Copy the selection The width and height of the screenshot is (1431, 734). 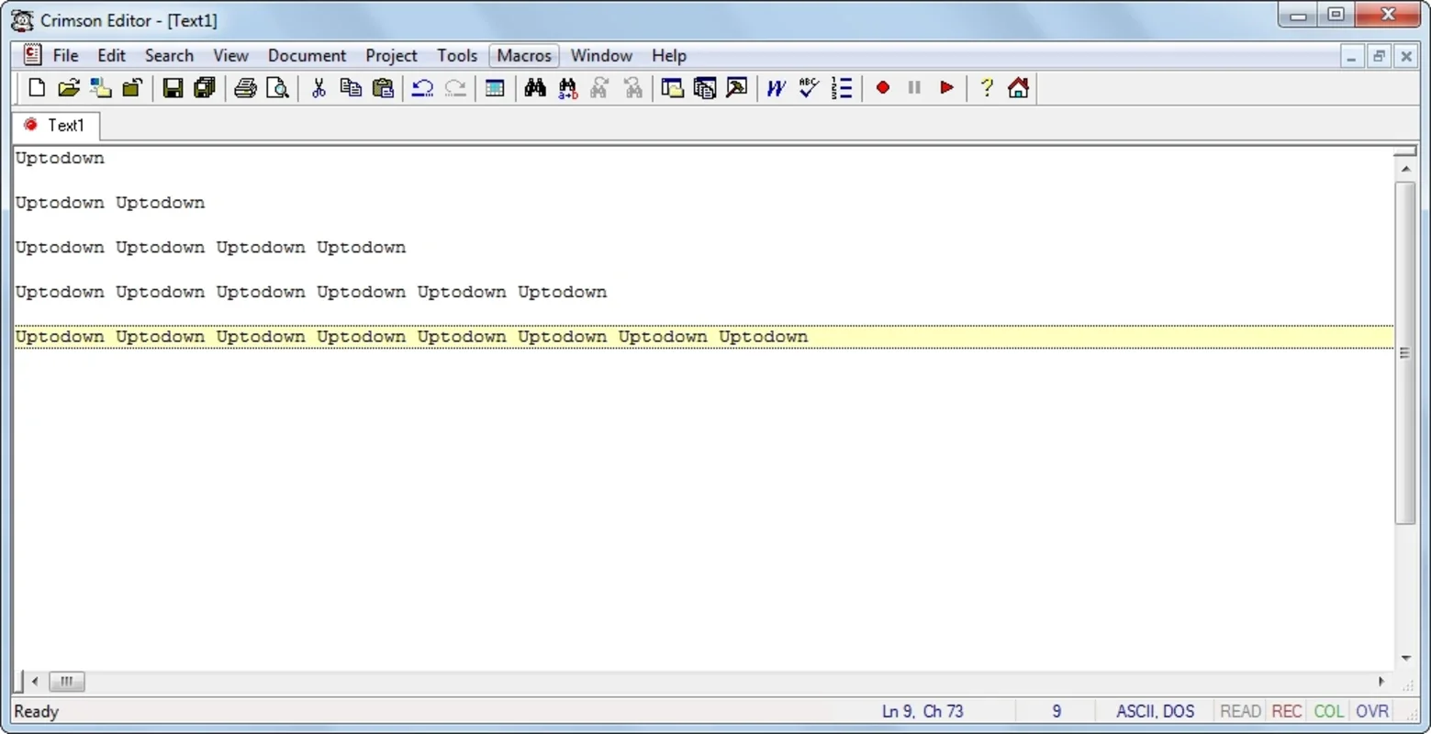[x=351, y=88]
